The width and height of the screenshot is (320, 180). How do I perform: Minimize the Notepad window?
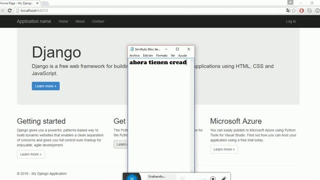[x=166, y=49]
